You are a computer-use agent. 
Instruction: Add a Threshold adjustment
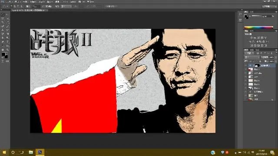point(258,45)
